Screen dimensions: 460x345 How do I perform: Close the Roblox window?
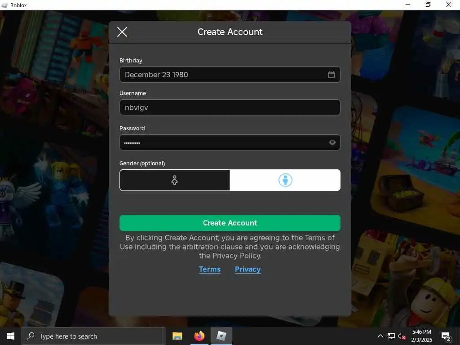(x=449, y=5)
